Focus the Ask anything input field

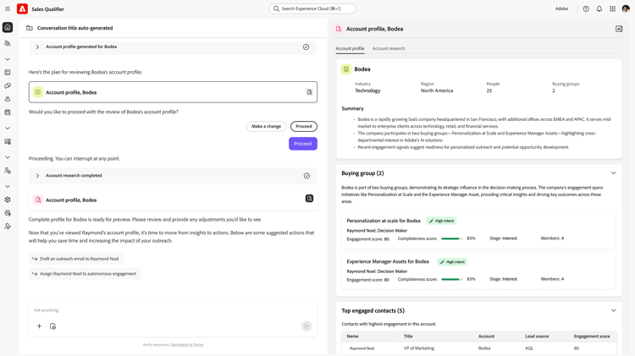coord(161,310)
